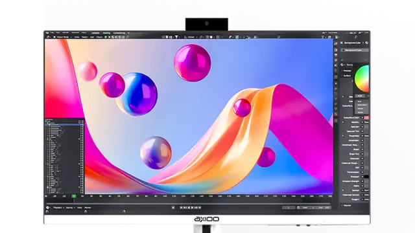This screenshot has height=233, width=415.
Task: Click the Blender logo icon
Action: [x=47, y=33]
